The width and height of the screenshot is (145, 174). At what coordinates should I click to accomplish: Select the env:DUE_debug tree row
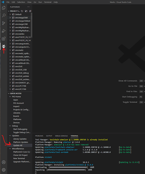[20, 73]
